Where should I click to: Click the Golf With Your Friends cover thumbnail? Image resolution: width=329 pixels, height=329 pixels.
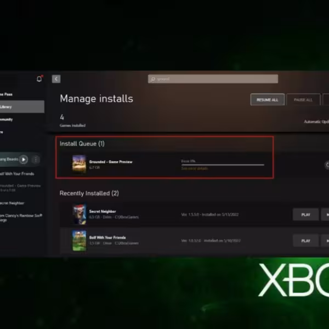pyautogui.click(x=79, y=241)
